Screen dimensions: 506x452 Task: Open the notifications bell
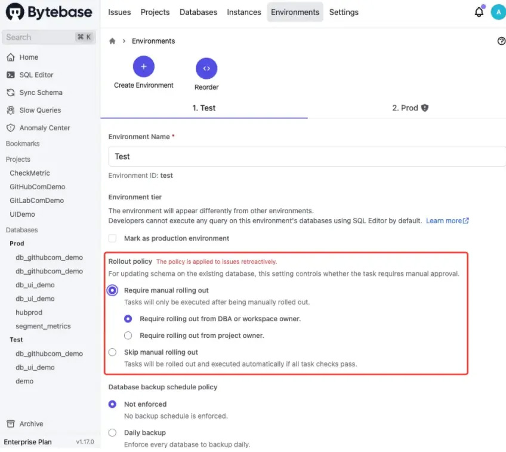point(479,12)
